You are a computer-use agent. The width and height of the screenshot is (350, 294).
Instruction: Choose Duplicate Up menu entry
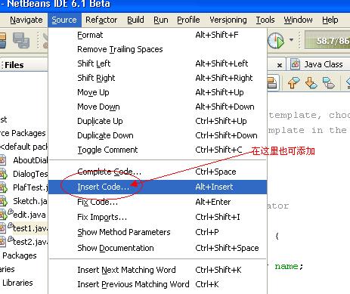coord(157,121)
